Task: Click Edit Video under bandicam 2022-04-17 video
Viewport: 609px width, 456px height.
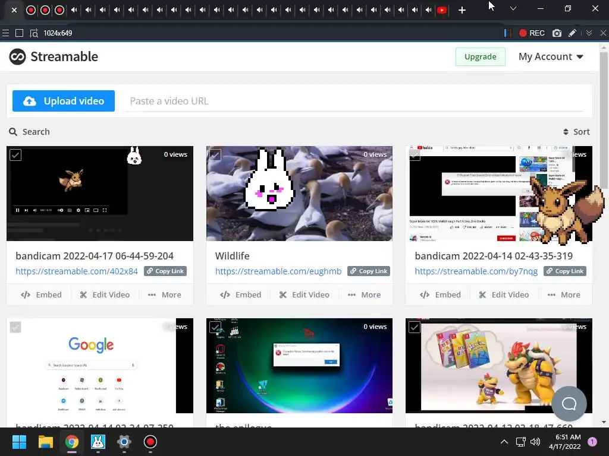Action: pos(105,294)
